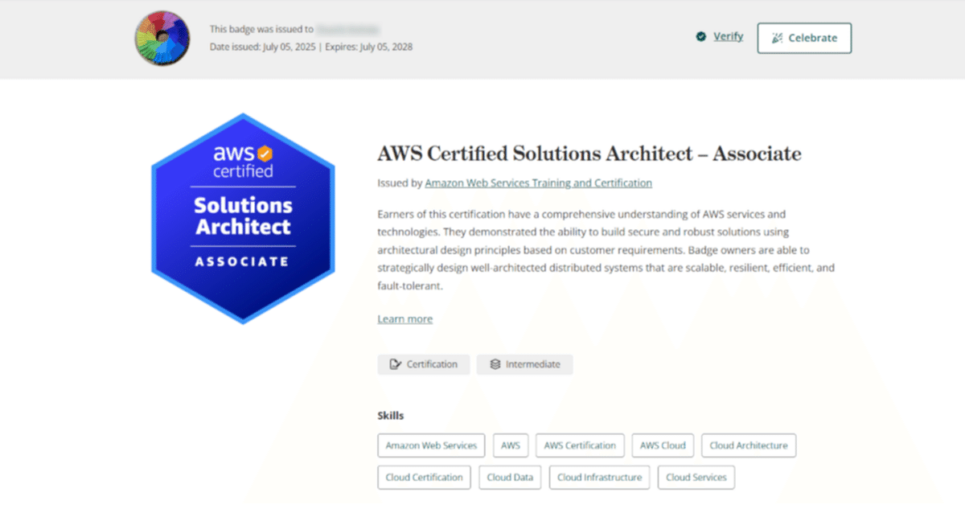Screen dimensions: 965x505
Task: Click the certification pencil icon
Action: click(395, 364)
